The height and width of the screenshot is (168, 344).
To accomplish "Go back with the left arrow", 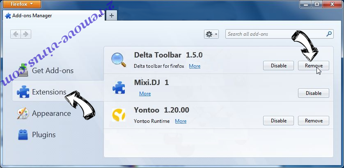I will [x=16, y=34].
